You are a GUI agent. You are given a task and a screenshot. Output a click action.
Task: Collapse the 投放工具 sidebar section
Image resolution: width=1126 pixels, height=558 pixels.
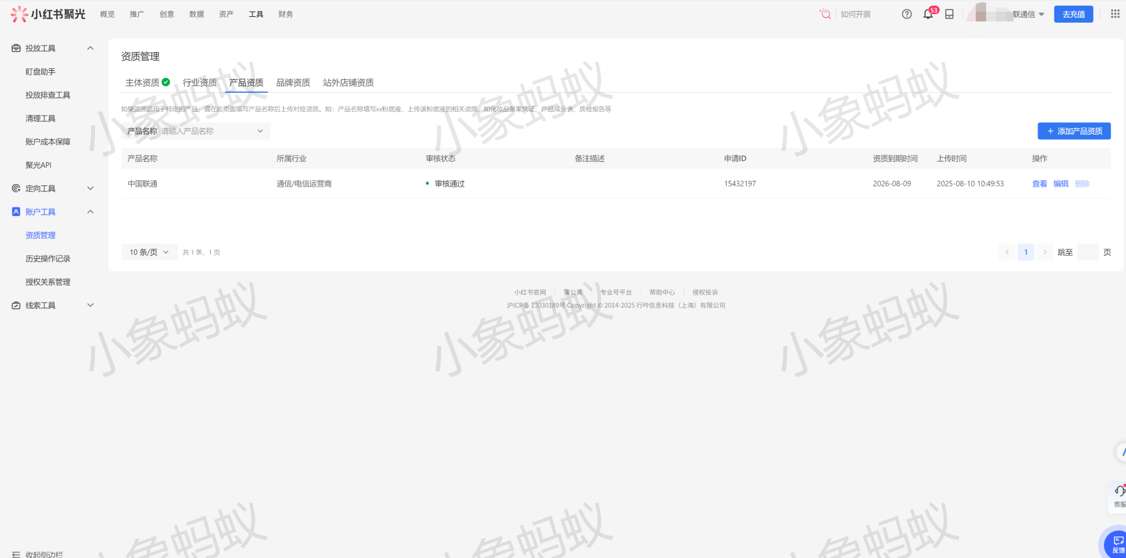[x=90, y=48]
